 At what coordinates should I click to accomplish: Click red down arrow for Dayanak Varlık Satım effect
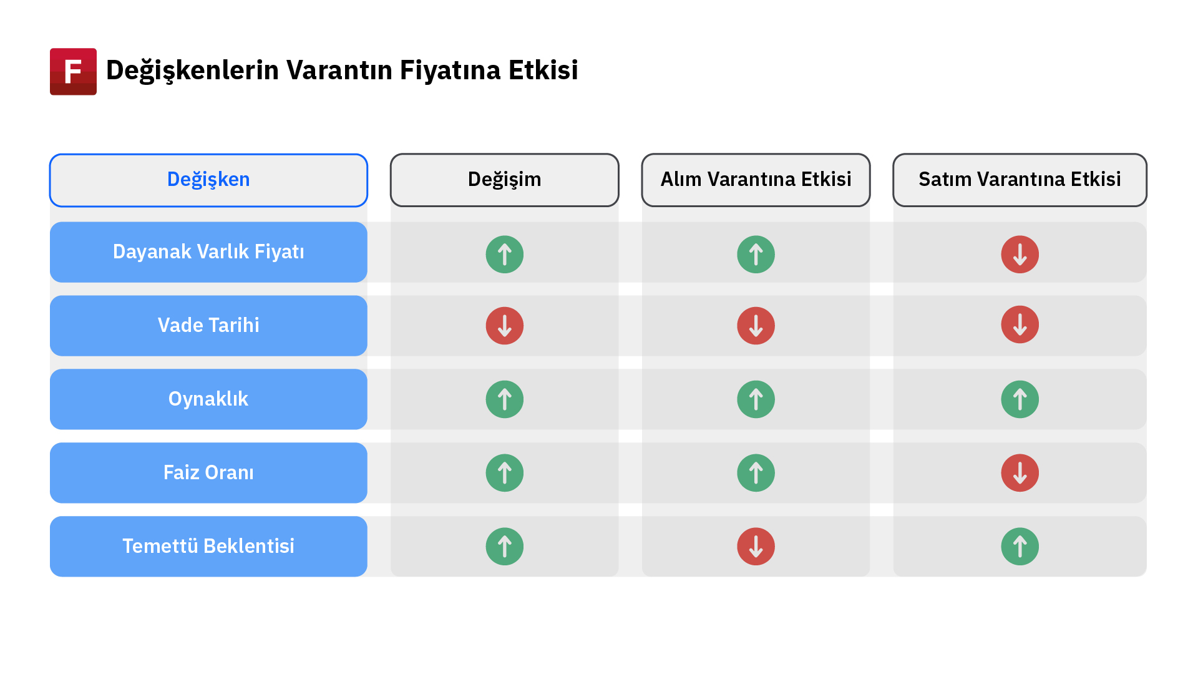[x=1020, y=255]
